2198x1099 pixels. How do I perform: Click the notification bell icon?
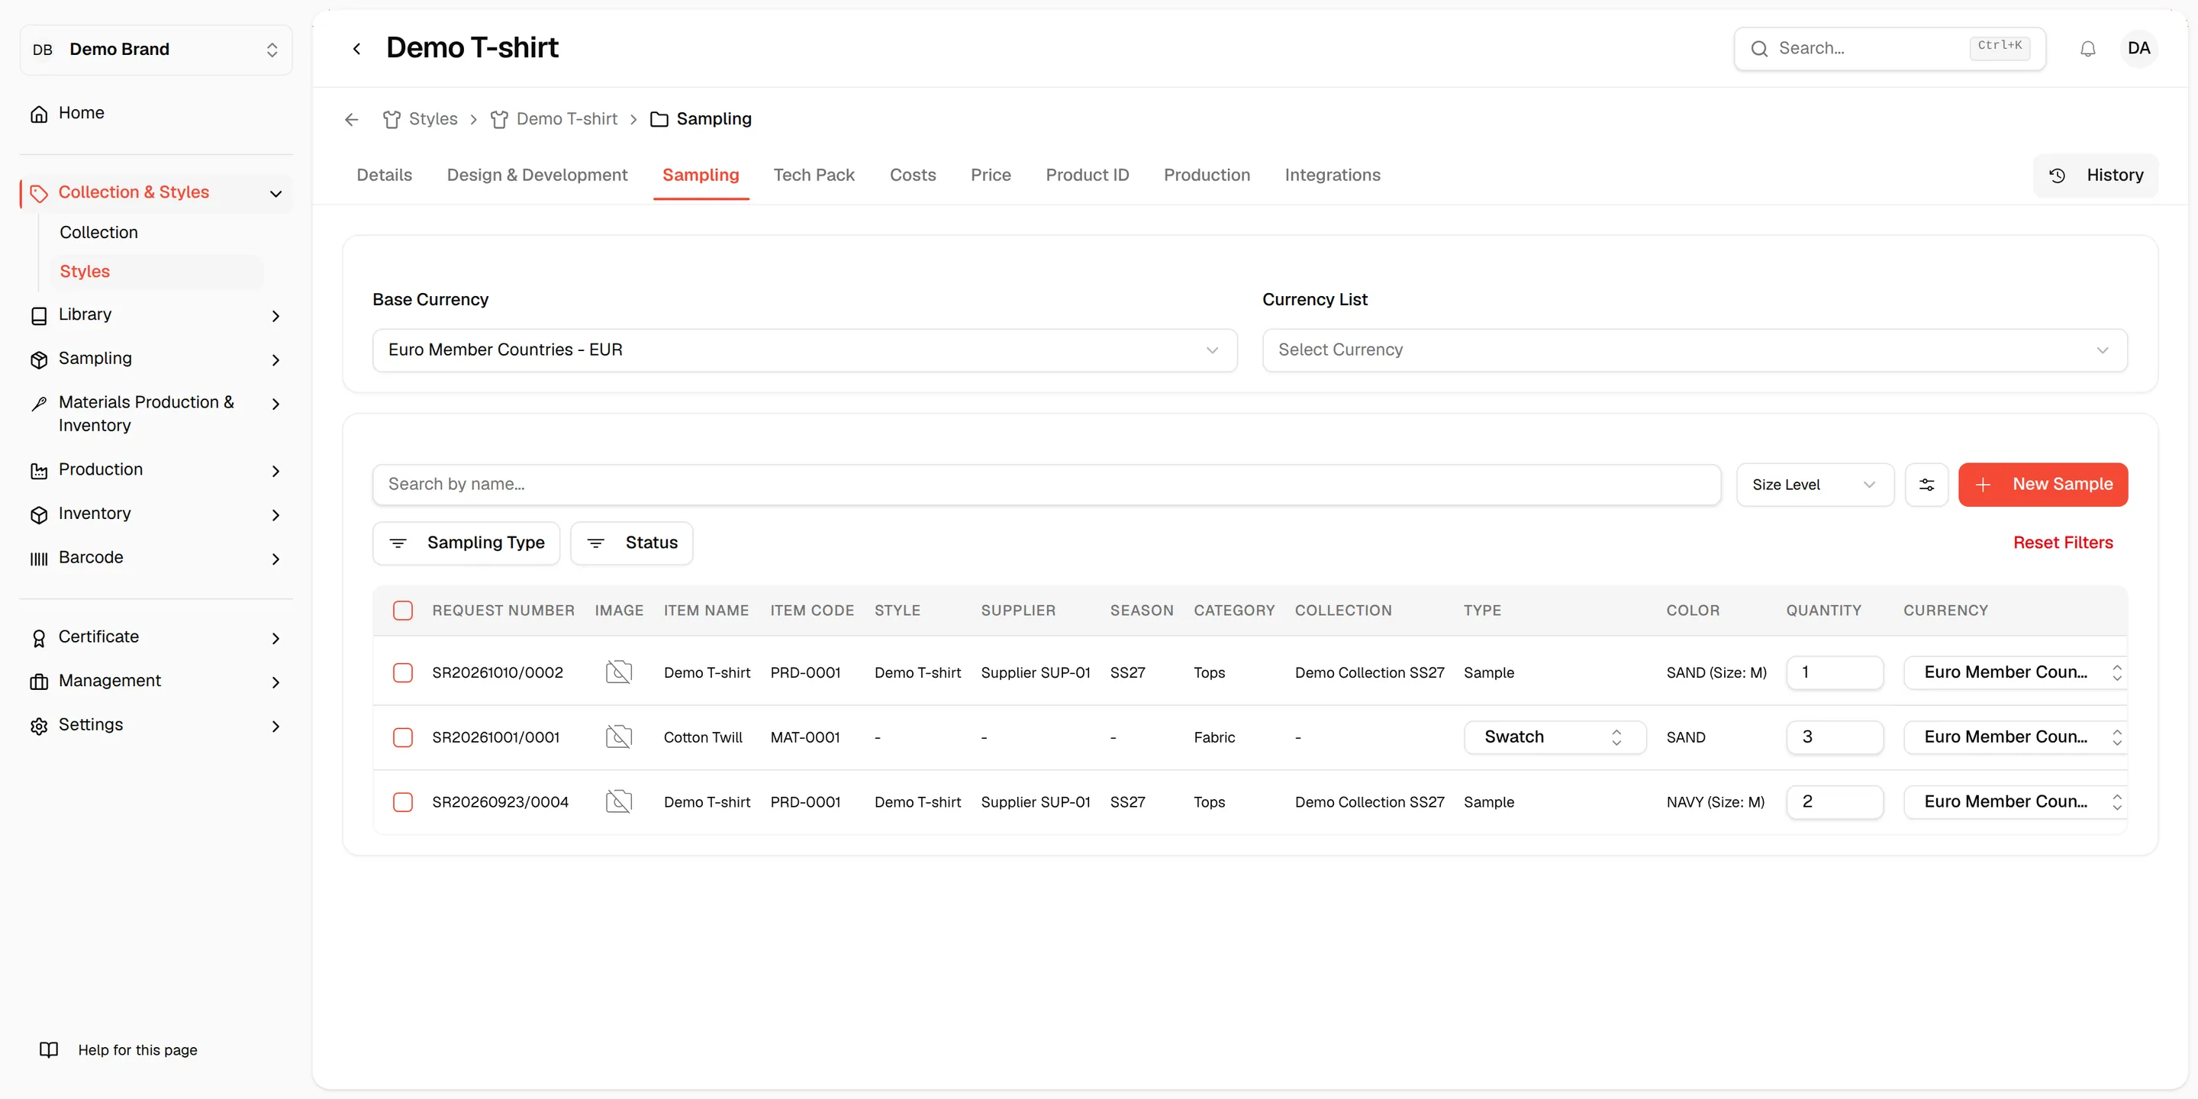tap(2087, 49)
